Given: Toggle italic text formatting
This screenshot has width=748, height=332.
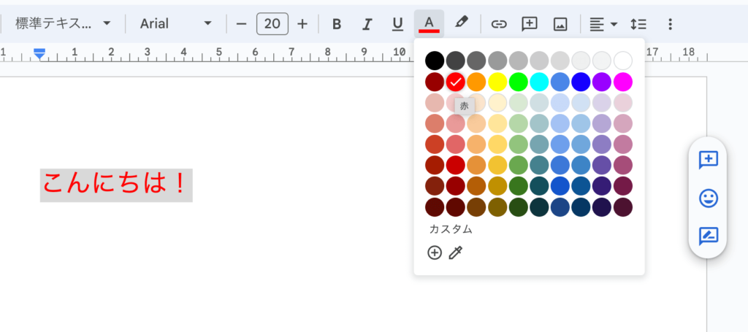Looking at the screenshot, I should click(x=367, y=24).
